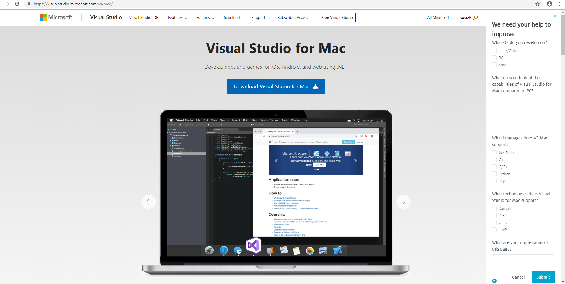Image resolution: width=565 pixels, height=284 pixels.
Task: Click the round teal badge beside Cancel
Action: [494, 281]
